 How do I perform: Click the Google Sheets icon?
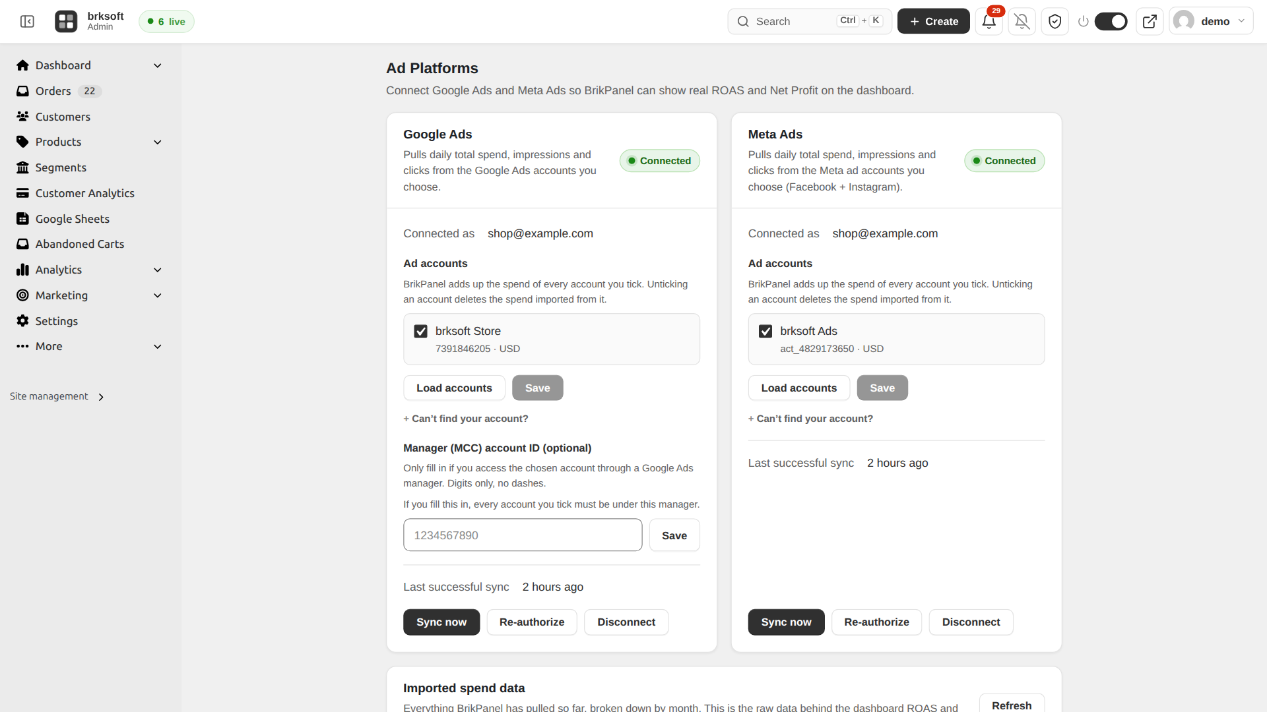(x=22, y=219)
